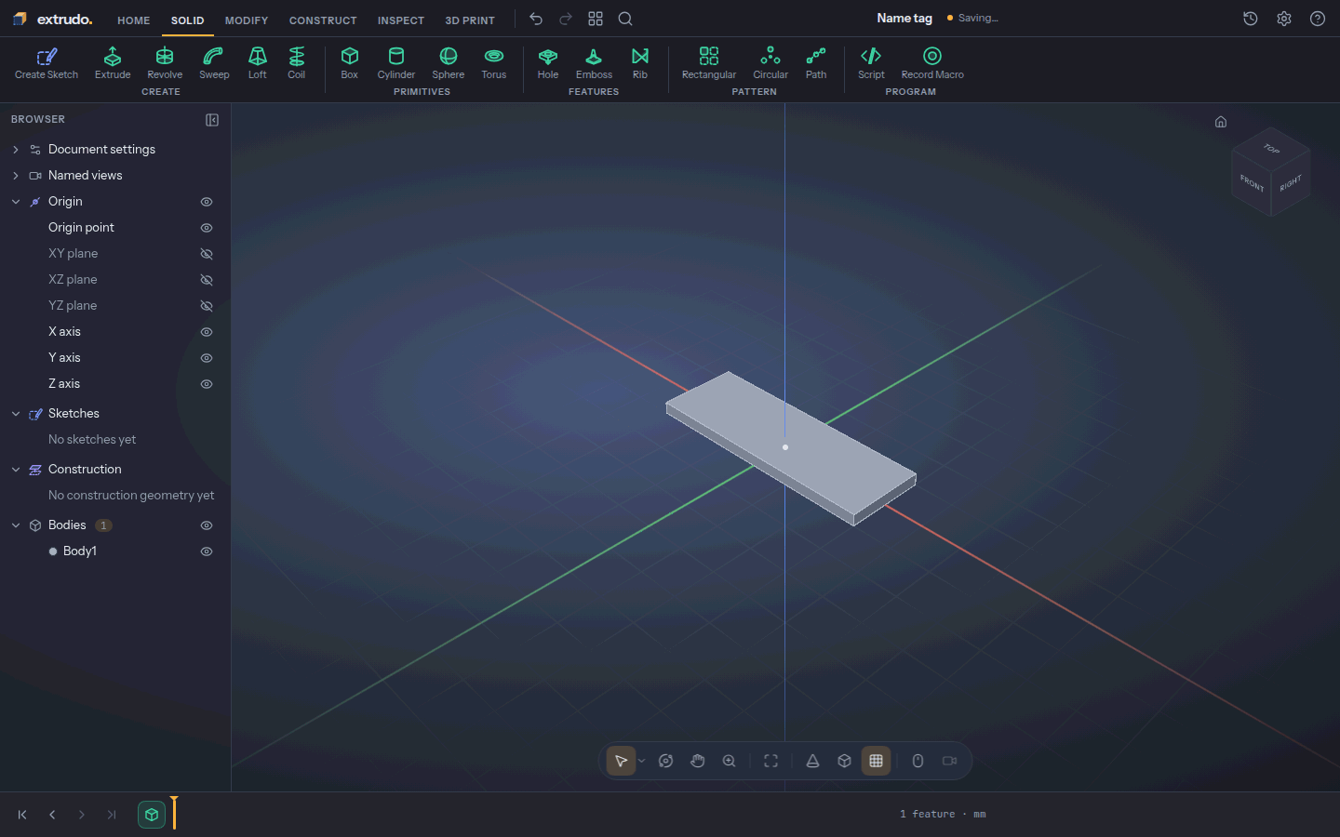Select the Coil tool
This screenshot has width=1340, height=837.
(296, 63)
